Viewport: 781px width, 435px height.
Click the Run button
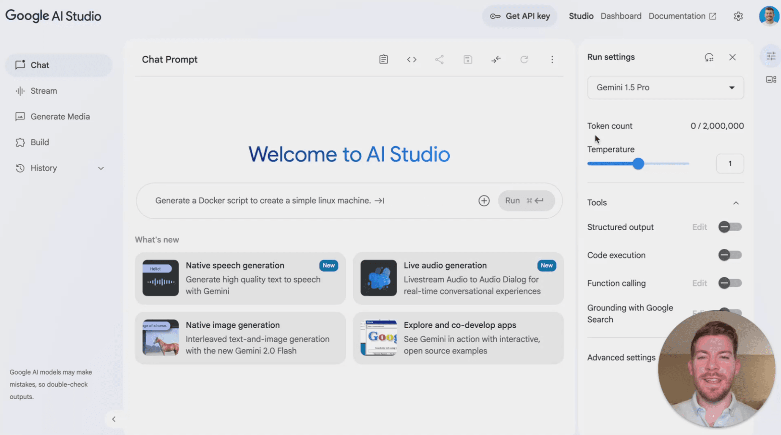[x=526, y=201]
